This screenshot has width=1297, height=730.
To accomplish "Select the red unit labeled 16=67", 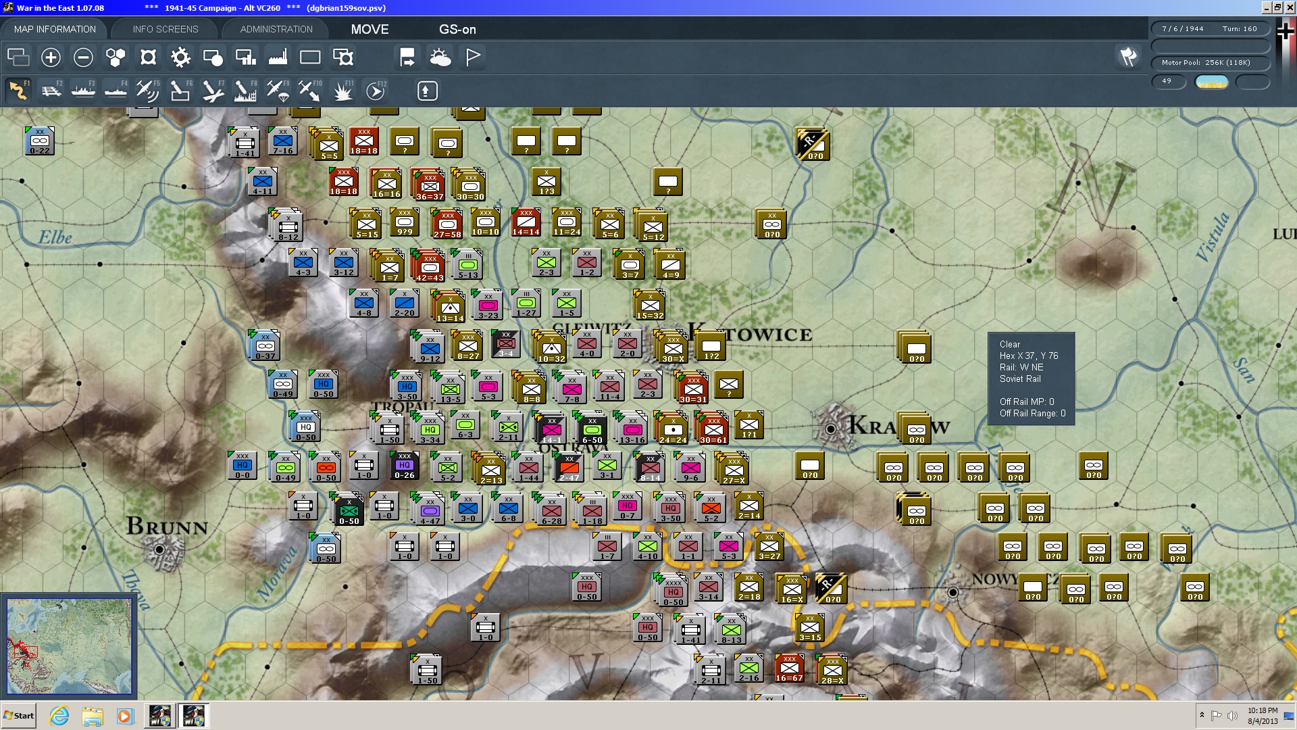I will click(x=789, y=668).
